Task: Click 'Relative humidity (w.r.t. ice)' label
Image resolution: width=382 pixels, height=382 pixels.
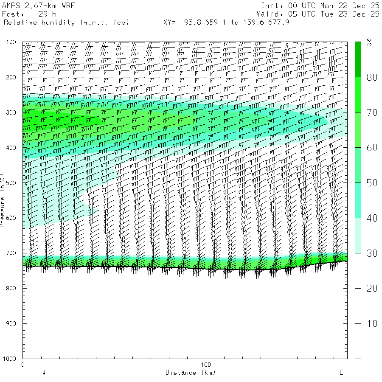Action: pyautogui.click(x=66, y=22)
